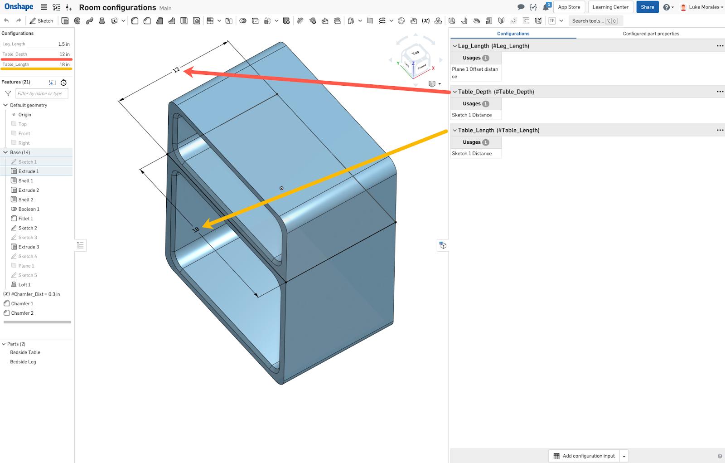The height and width of the screenshot is (463, 725).
Task: Click the Loft tool icon in the toolbar
Action: click(102, 21)
